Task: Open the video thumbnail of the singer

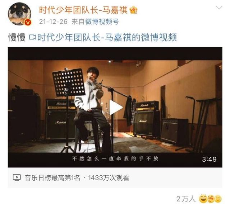Action: coord(115,107)
